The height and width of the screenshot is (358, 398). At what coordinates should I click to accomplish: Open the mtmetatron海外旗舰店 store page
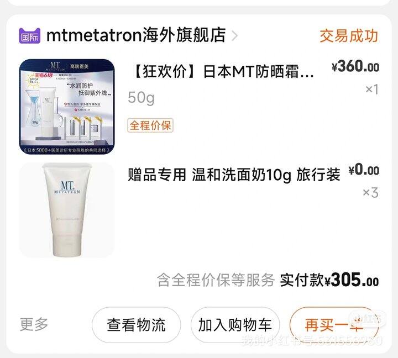[136, 35]
